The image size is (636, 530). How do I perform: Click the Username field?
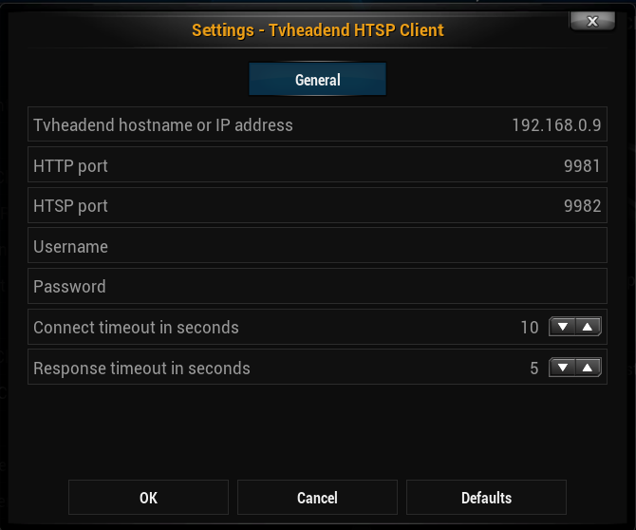[x=317, y=245]
